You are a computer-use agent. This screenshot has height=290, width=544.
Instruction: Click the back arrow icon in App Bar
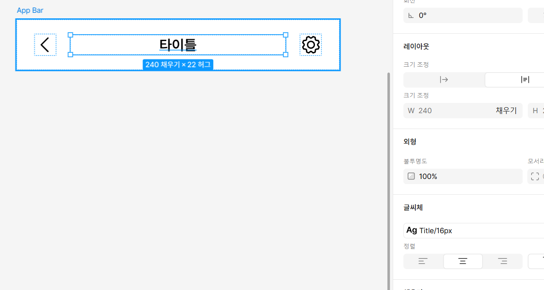click(x=45, y=45)
